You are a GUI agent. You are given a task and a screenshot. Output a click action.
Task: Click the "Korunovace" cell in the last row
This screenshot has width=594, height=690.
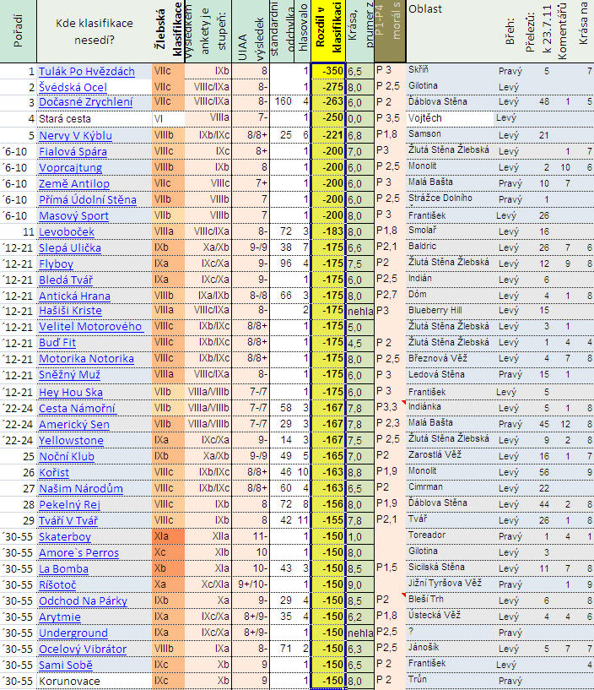[x=69, y=681]
